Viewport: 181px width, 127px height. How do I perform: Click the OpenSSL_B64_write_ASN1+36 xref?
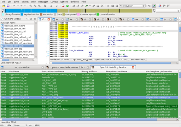point(150,33)
